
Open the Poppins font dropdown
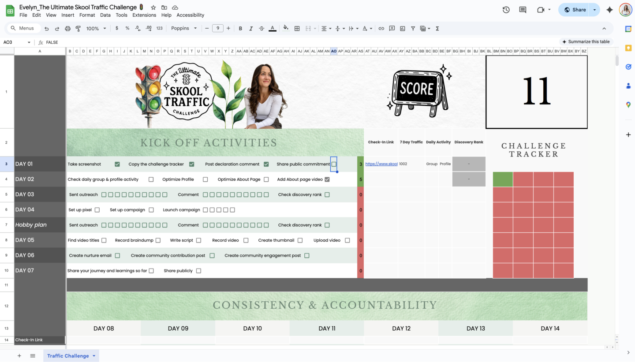(184, 28)
